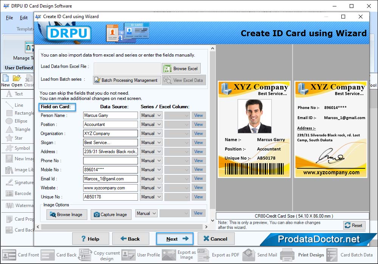Click Browse Excel button
Screen dimensions: 378x264
(181, 69)
